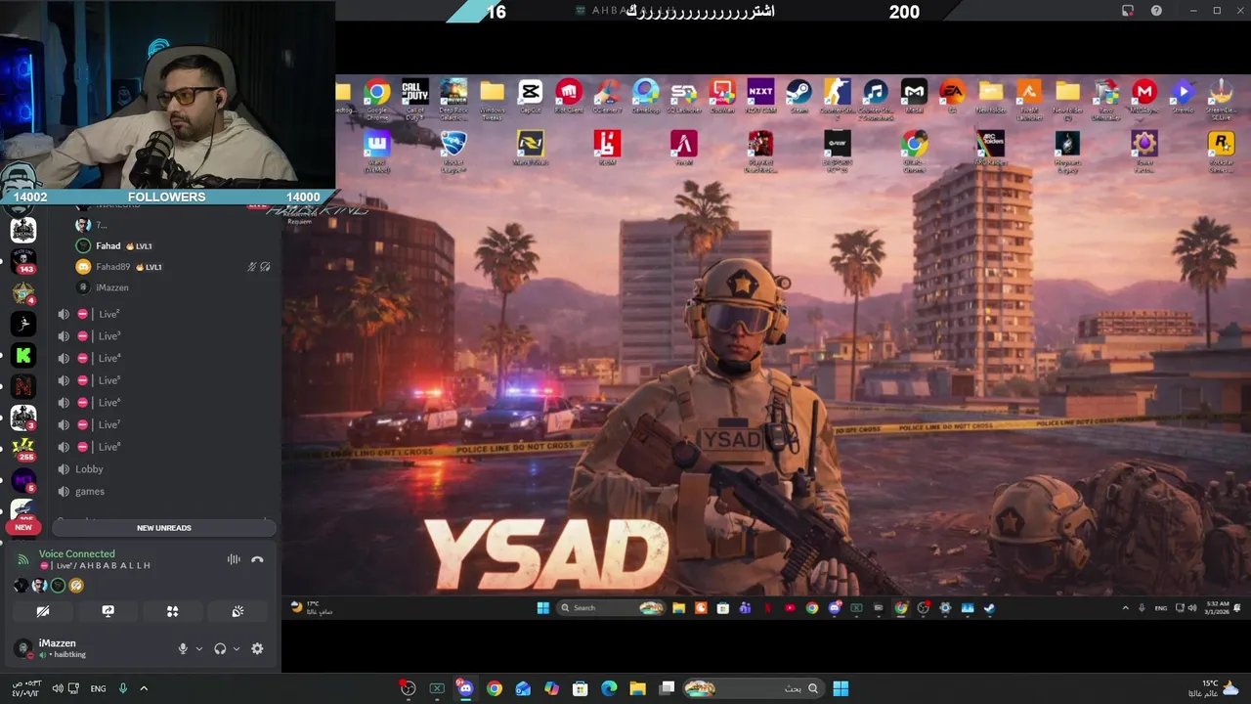Select the red N server icon in Discord

(23, 386)
